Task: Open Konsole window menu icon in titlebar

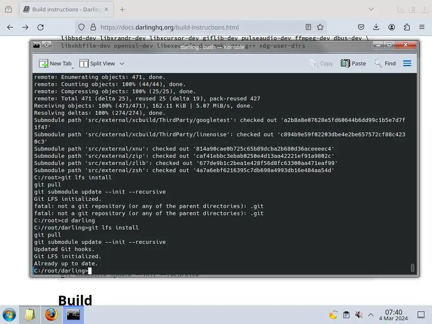Action: click(x=36, y=45)
